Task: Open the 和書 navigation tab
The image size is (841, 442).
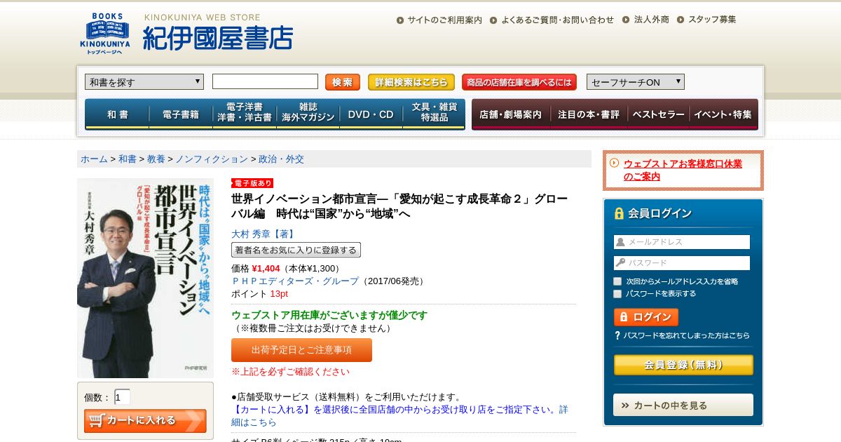Action: pyautogui.click(x=117, y=114)
